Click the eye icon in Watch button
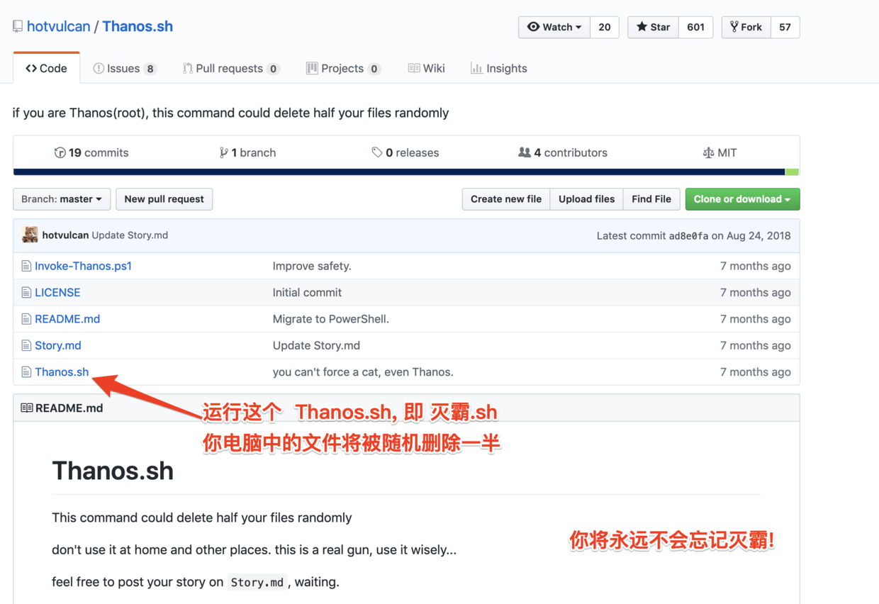This screenshot has width=879, height=604. [x=533, y=27]
